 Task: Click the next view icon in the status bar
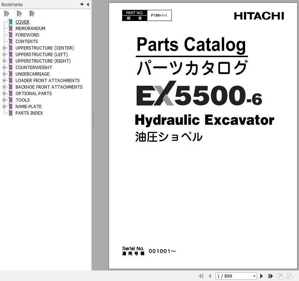pyautogui.click(x=290, y=276)
